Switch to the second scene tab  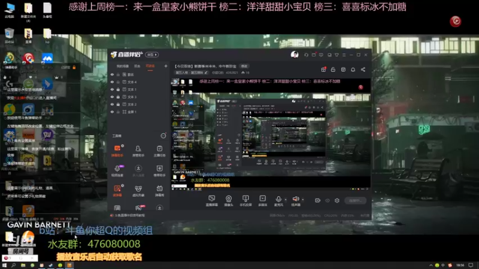(x=137, y=66)
